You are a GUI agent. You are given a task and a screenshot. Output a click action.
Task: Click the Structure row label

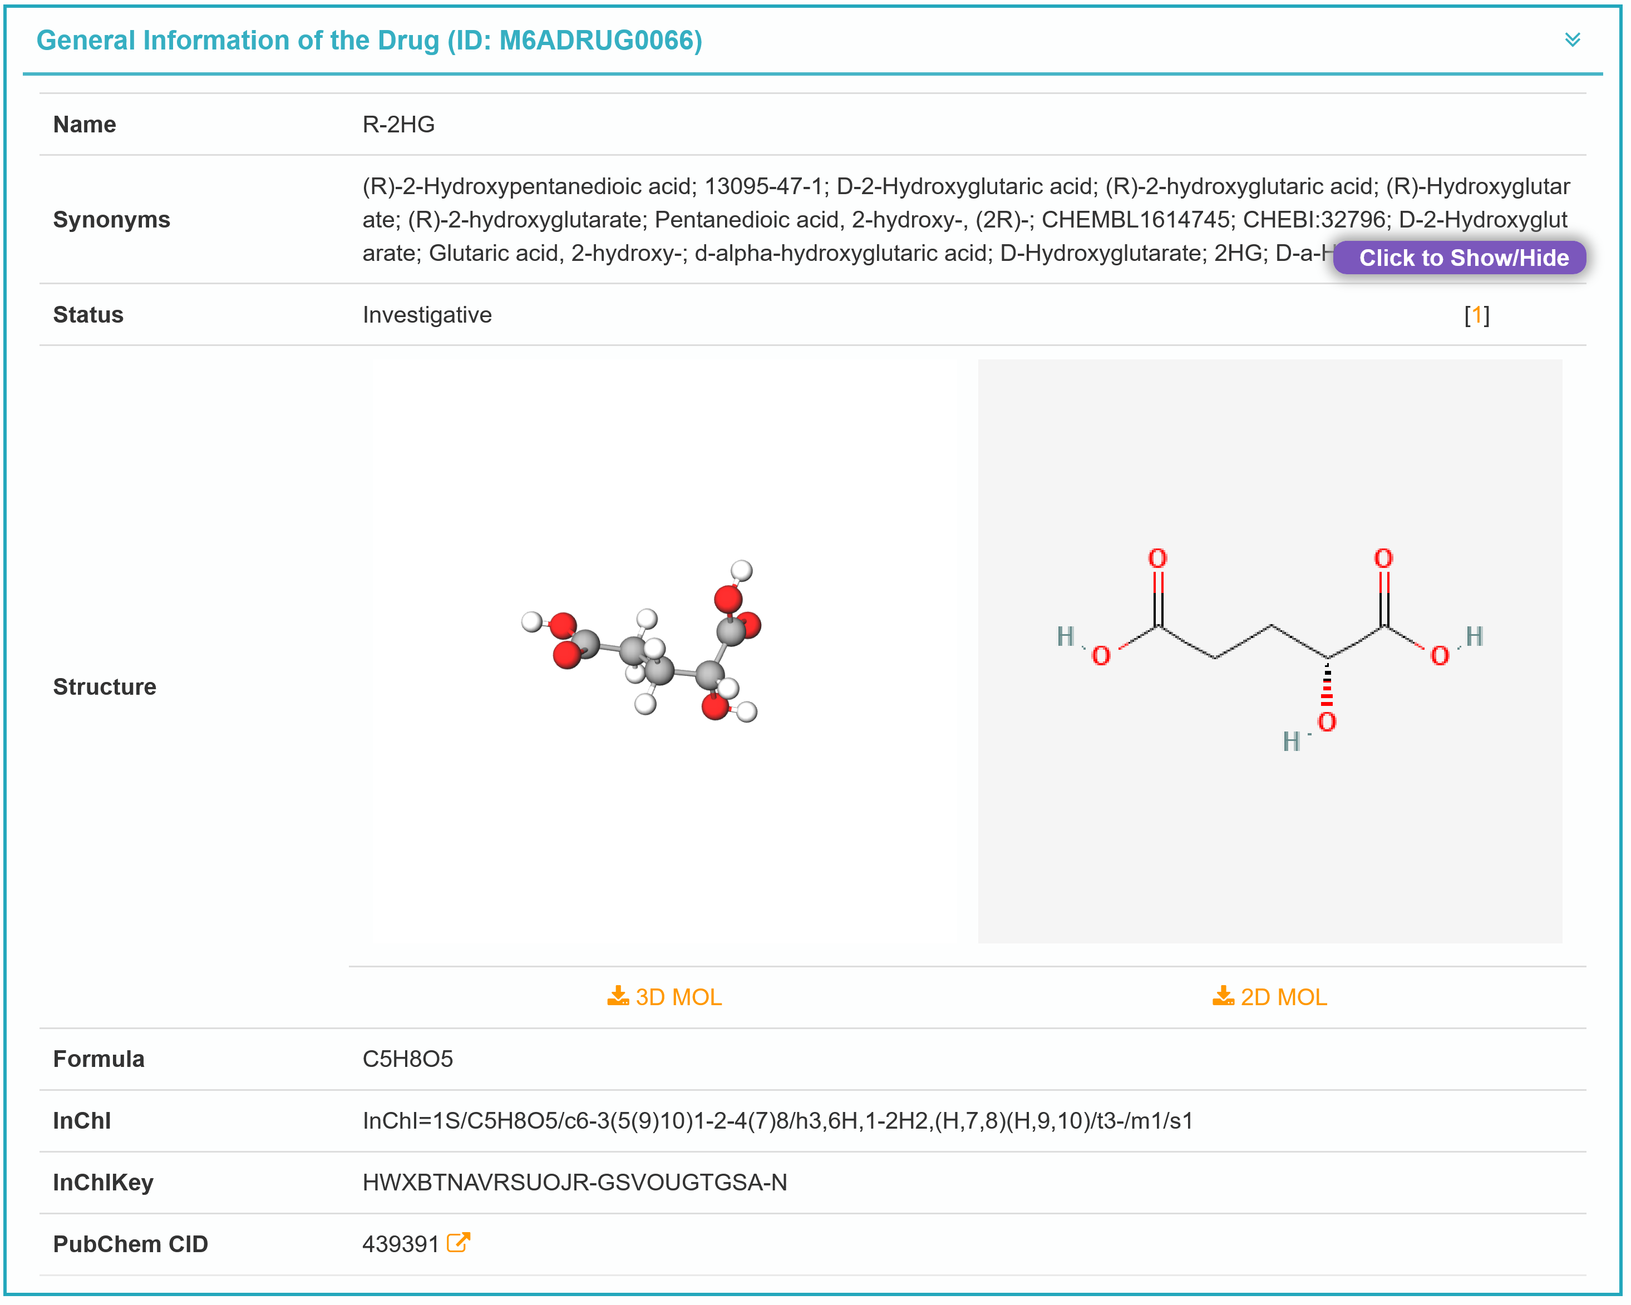coord(105,686)
